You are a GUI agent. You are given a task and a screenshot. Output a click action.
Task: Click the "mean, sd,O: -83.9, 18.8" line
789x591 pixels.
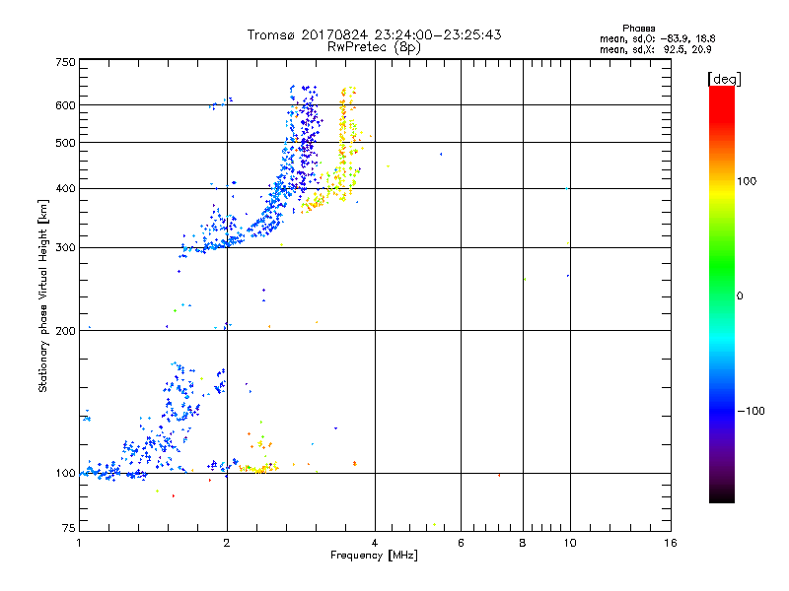tap(657, 38)
